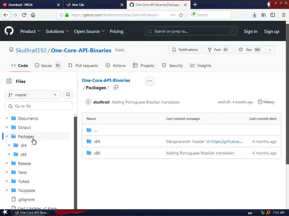Expand the Output folder chevron

pyautogui.click(x=7, y=127)
